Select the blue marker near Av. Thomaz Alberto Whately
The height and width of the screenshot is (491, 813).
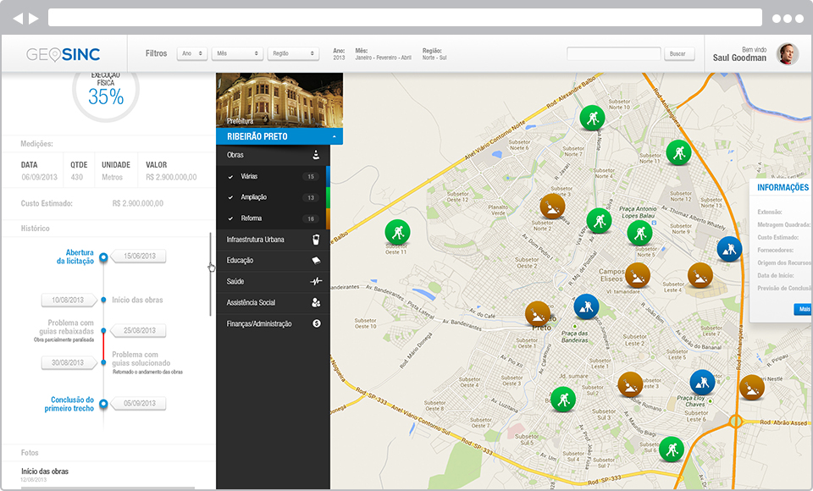pyautogui.click(x=729, y=249)
